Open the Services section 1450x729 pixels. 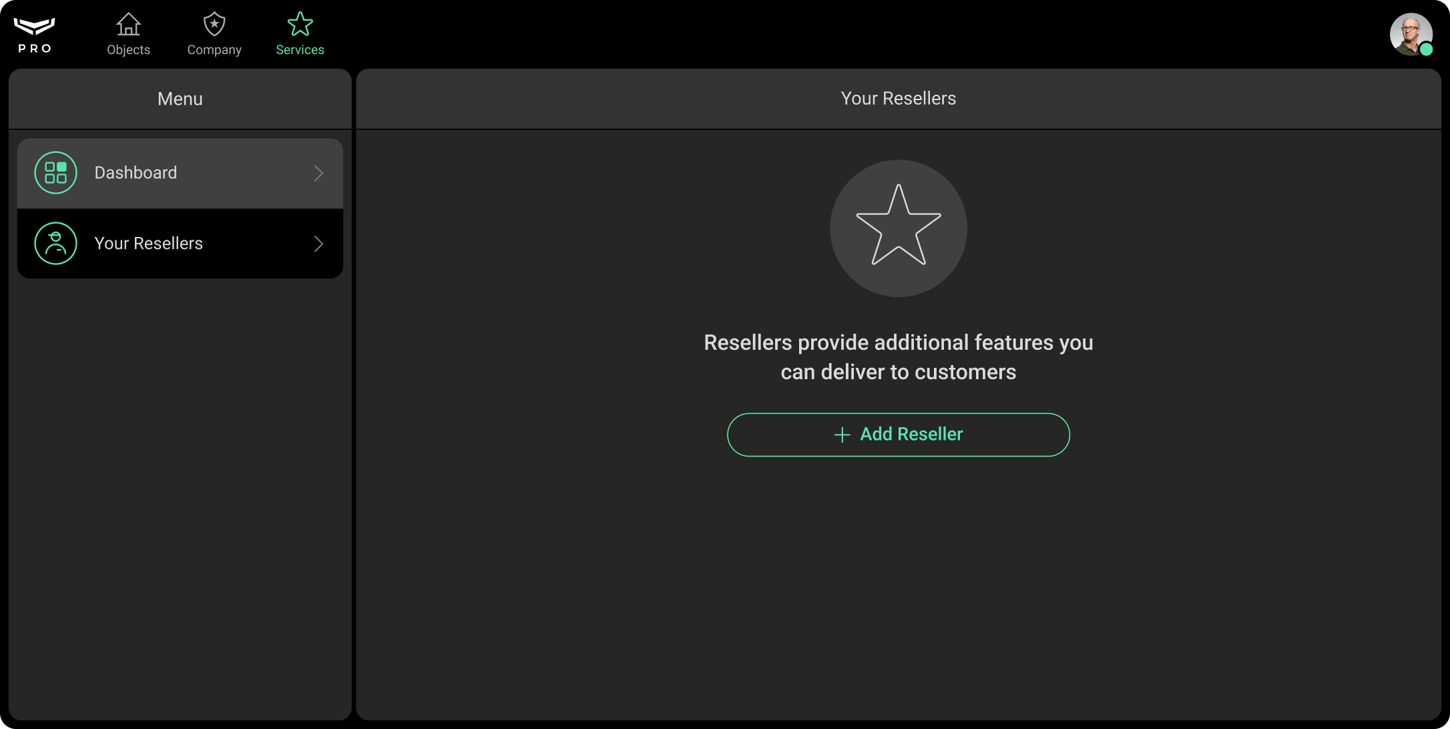tap(300, 33)
